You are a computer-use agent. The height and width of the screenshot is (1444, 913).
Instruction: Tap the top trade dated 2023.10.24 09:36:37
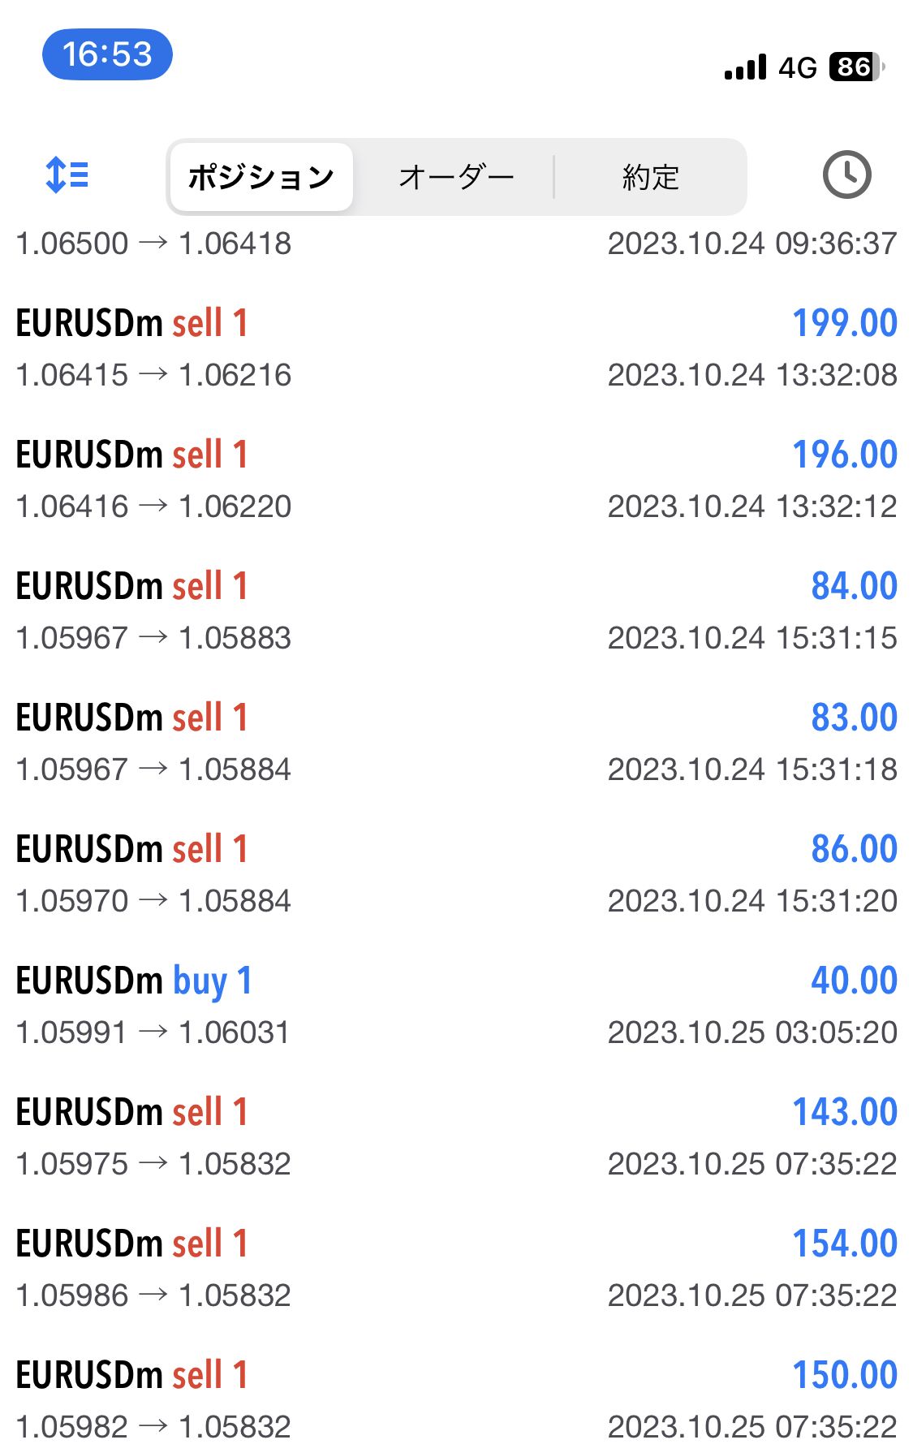[456, 244]
